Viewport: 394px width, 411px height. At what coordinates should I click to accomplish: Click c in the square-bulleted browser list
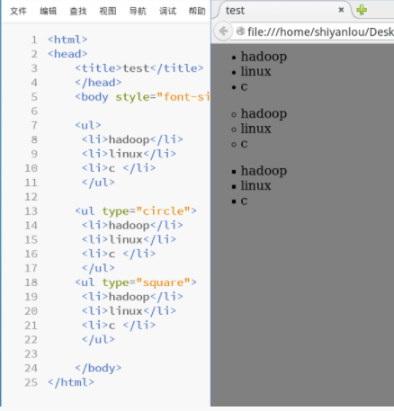244,201
